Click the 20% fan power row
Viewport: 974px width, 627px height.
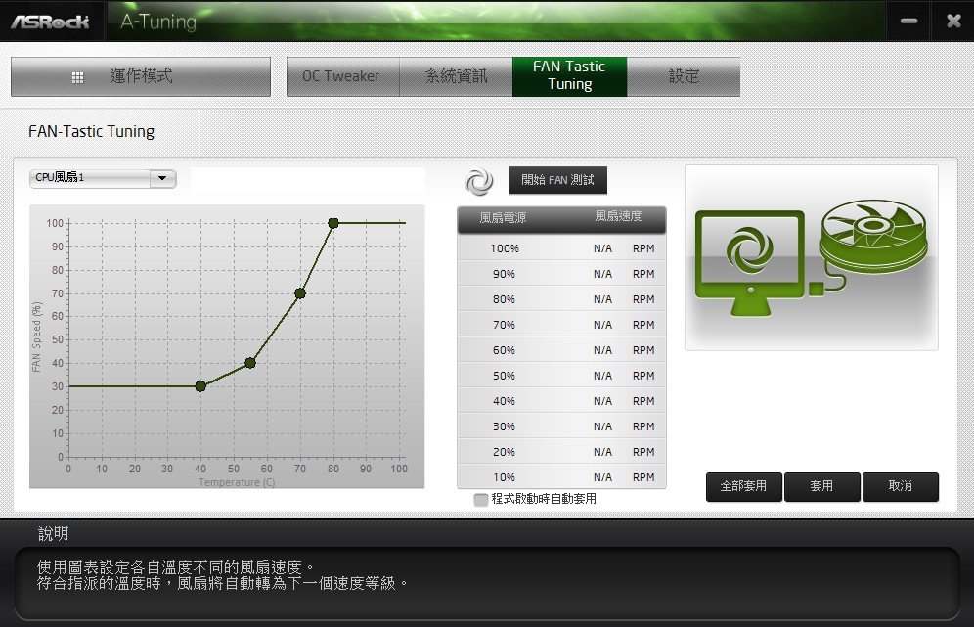561,452
